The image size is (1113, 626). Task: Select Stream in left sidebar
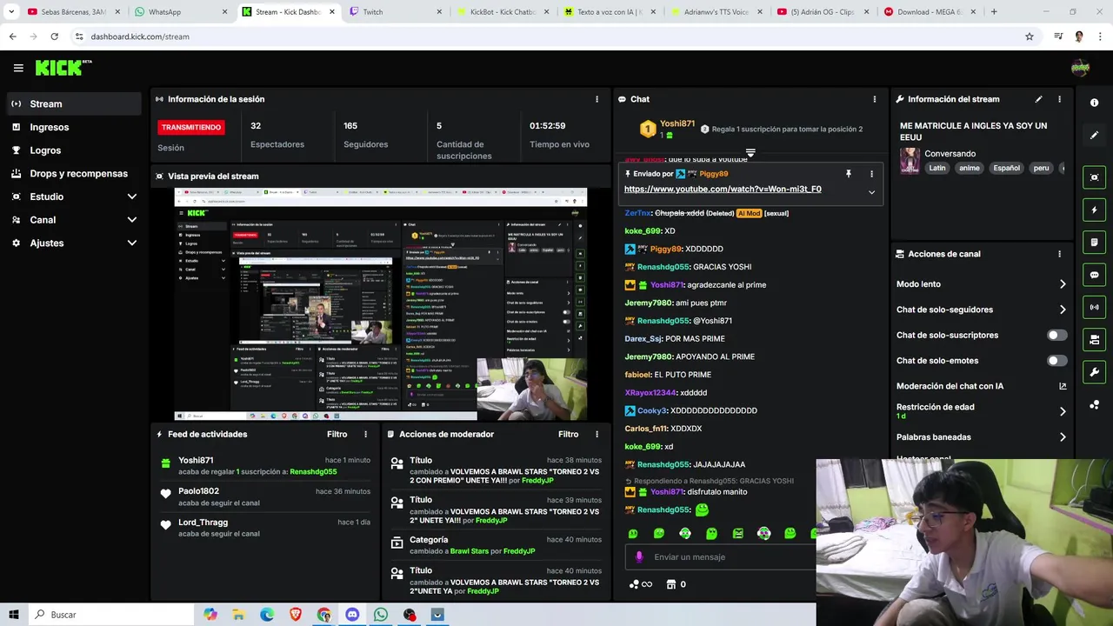pos(74,103)
